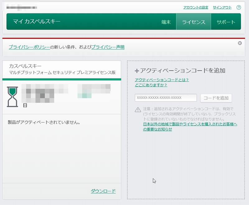249x205 pixels.
Task: Click the アクティベーションコードを追加 heading
Action: [182, 70]
